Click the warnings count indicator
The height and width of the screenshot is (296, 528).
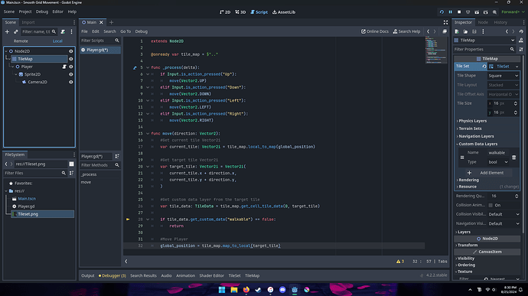tap(400, 262)
